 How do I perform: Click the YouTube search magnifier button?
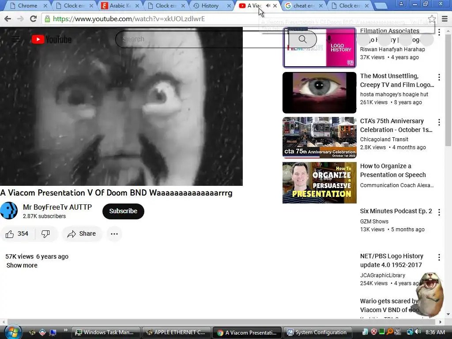(303, 39)
